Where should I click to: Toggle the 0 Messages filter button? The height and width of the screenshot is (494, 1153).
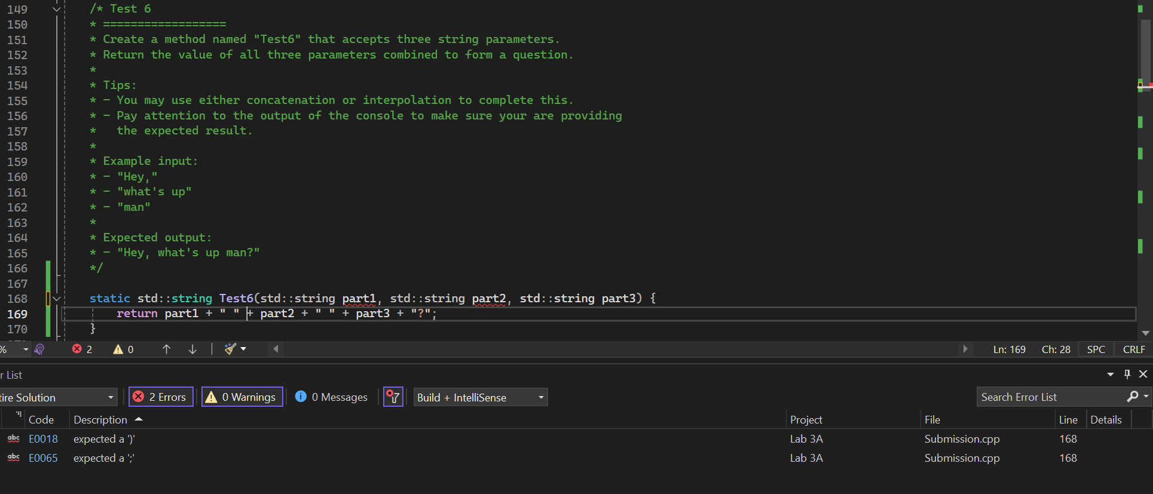coord(332,397)
